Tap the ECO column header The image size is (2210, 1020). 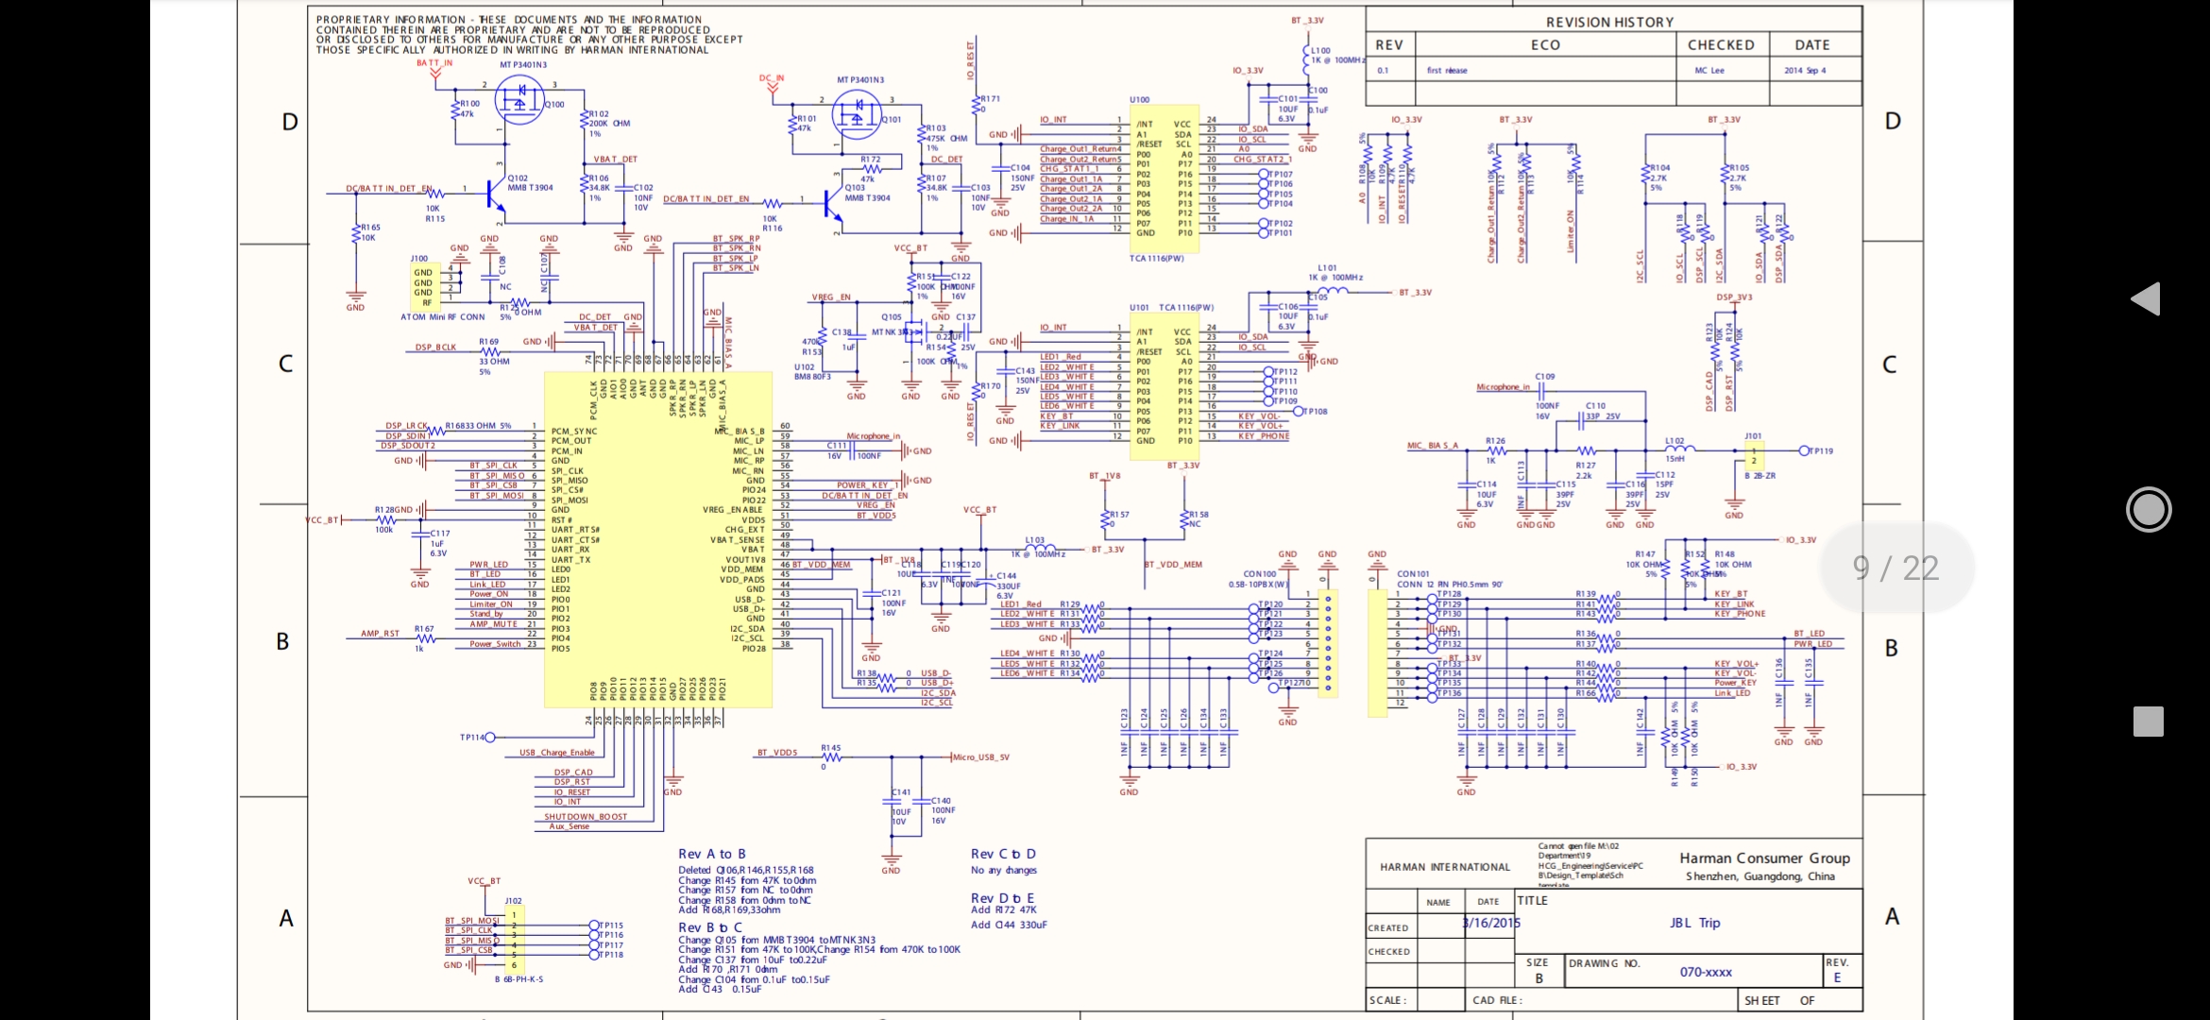[1545, 44]
